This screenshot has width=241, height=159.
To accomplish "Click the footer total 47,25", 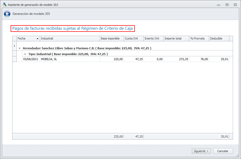I will tap(139, 136).
